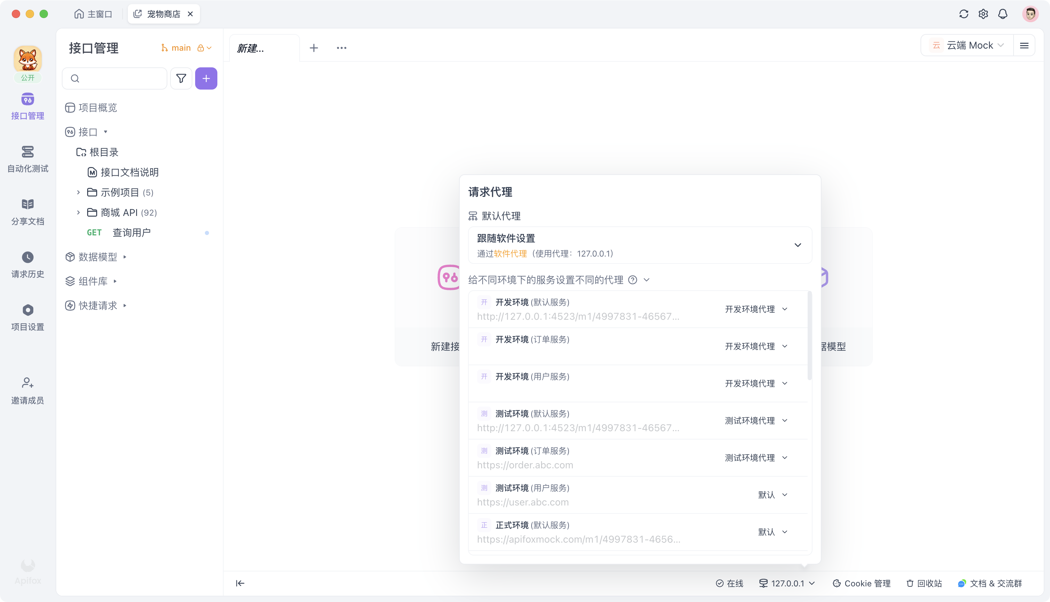
Task: Open 分享文档 from the sidebar
Action: (27, 211)
